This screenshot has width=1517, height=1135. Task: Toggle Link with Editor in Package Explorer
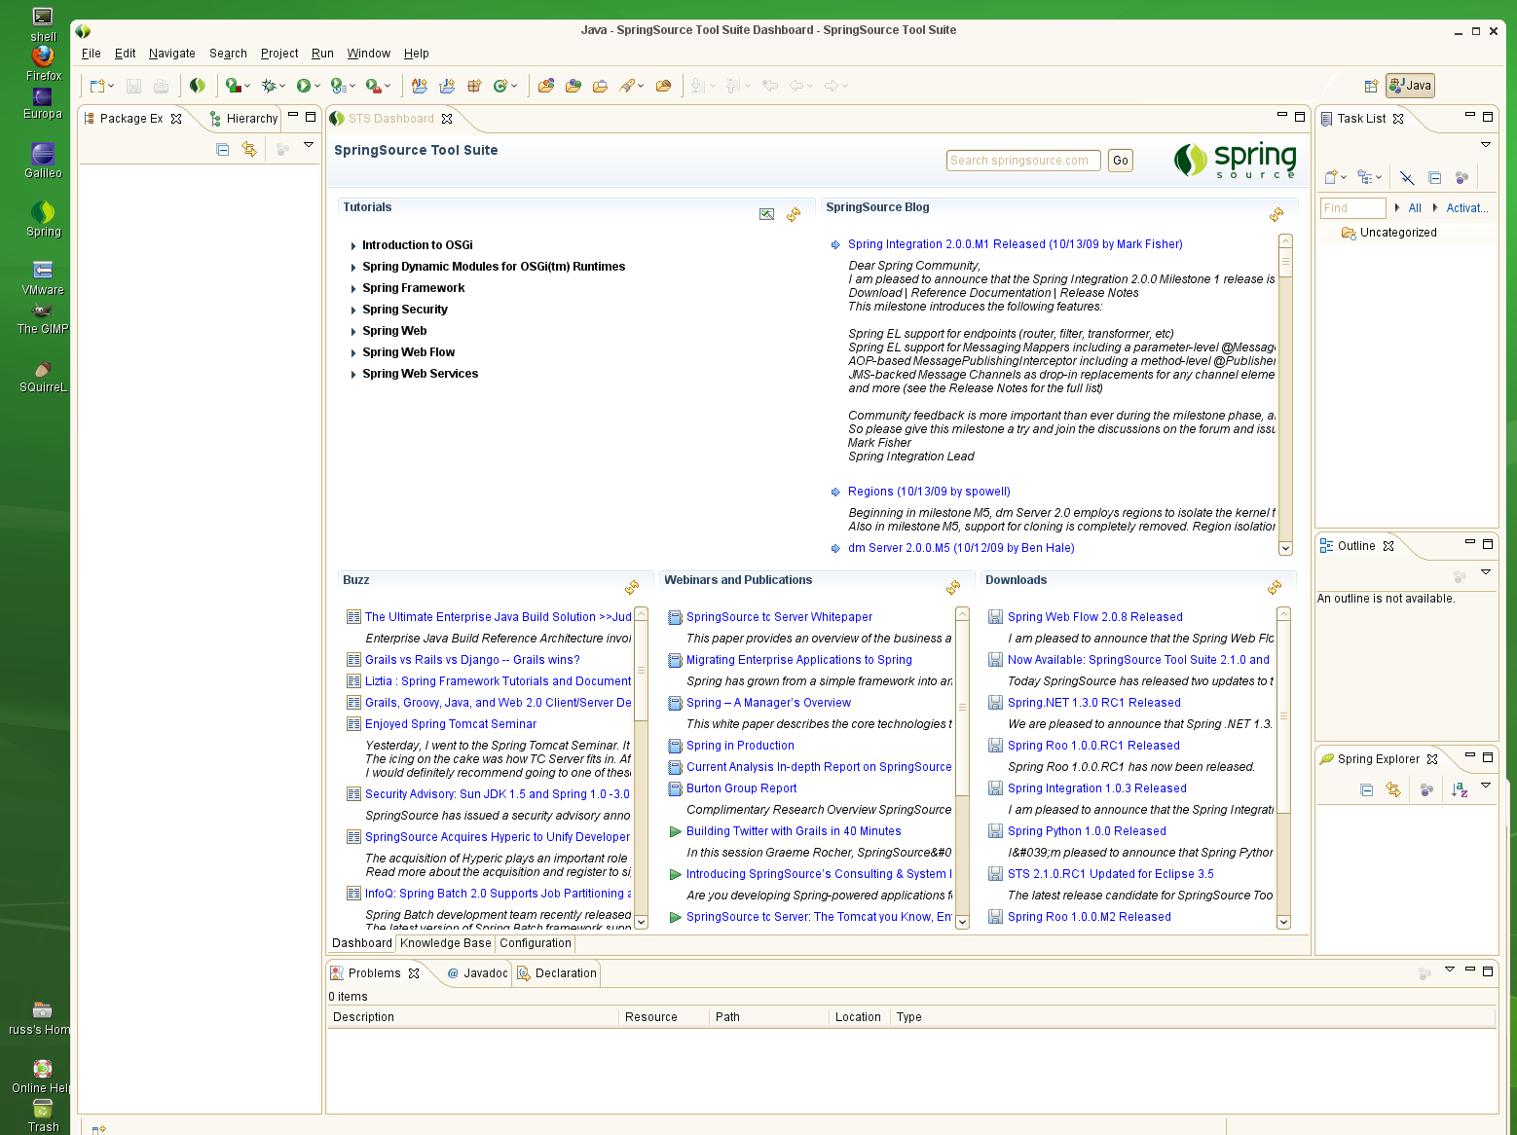pyautogui.click(x=249, y=149)
